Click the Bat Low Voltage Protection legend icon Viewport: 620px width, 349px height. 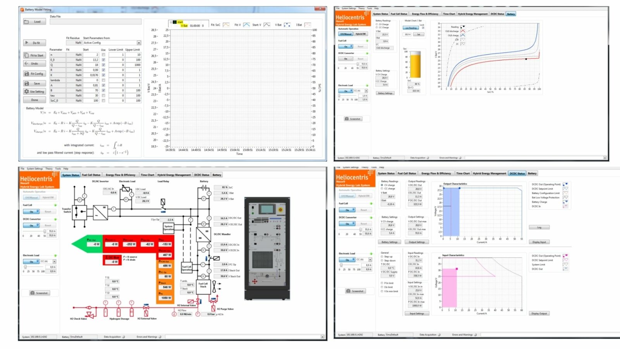[565, 197]
